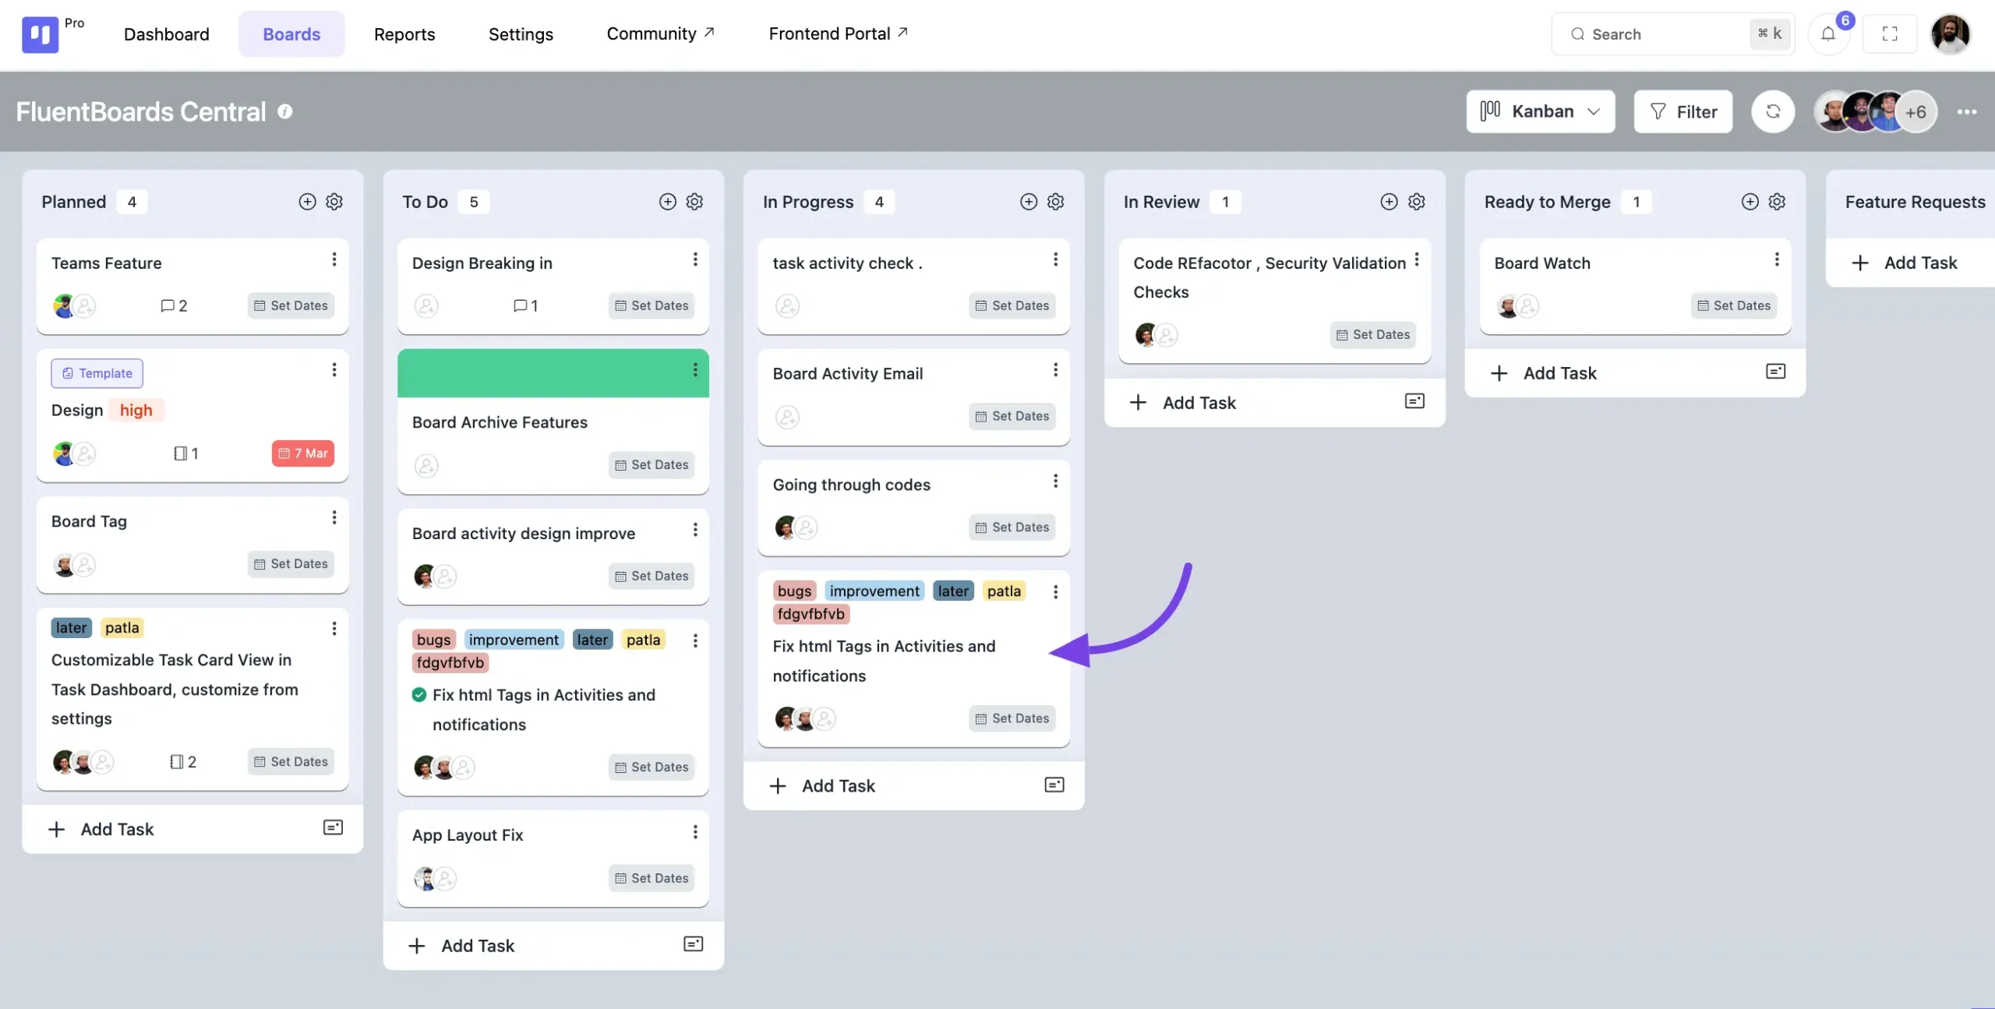This screenshot has width=1995, height=1009.
Task: Open Community external link
Action: [x=660, y=34]
